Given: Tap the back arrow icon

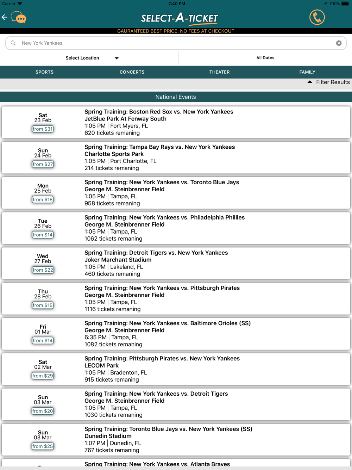Looking at the screenshot, I should point(5,17).
